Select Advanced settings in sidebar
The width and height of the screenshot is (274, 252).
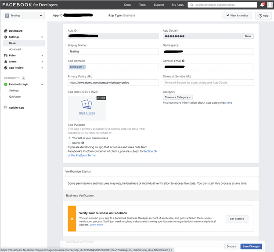click(x=15, y=49)
